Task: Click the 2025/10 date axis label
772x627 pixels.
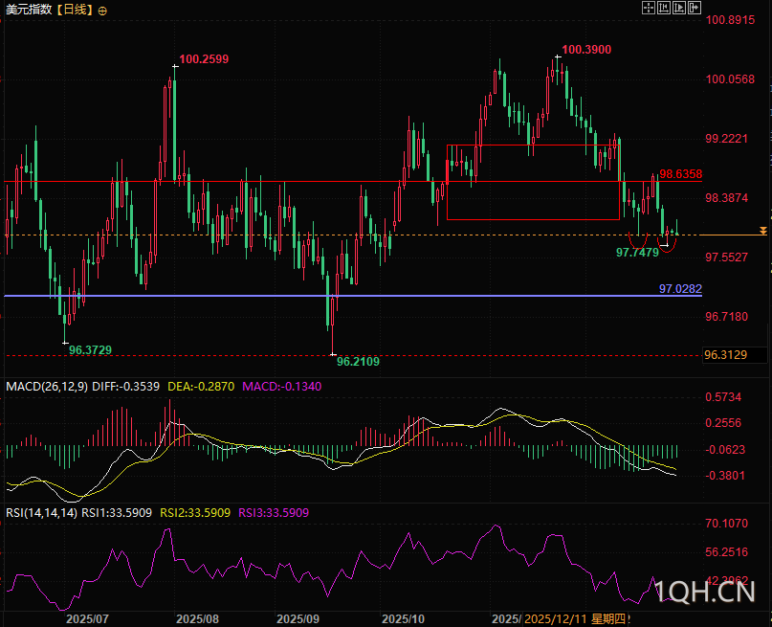Action: pos(404,619)
